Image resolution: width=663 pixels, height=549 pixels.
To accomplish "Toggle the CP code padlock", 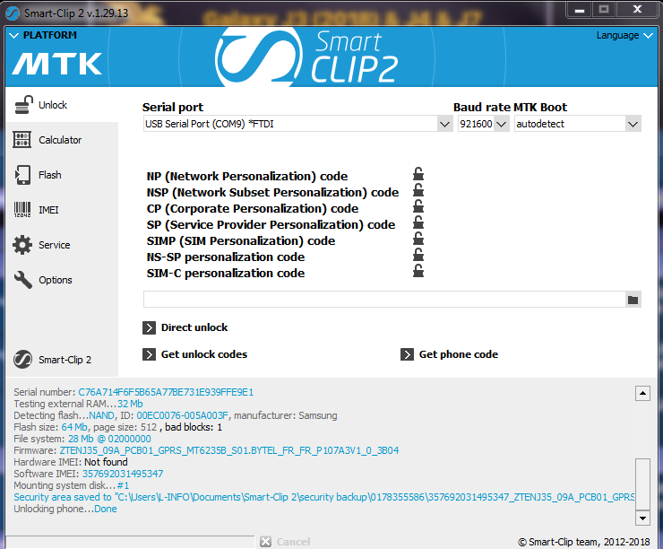I will pos(418,206).
